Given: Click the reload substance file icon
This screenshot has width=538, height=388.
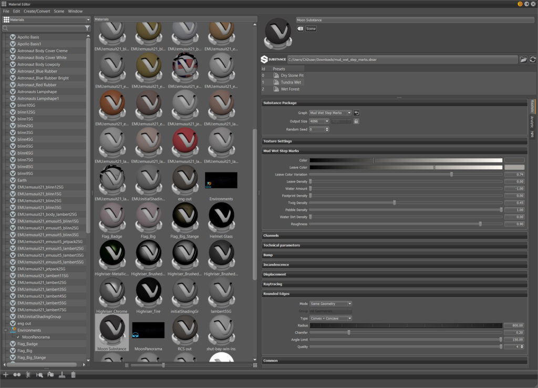Looking at the screenshot, I should tap(533, 59).
